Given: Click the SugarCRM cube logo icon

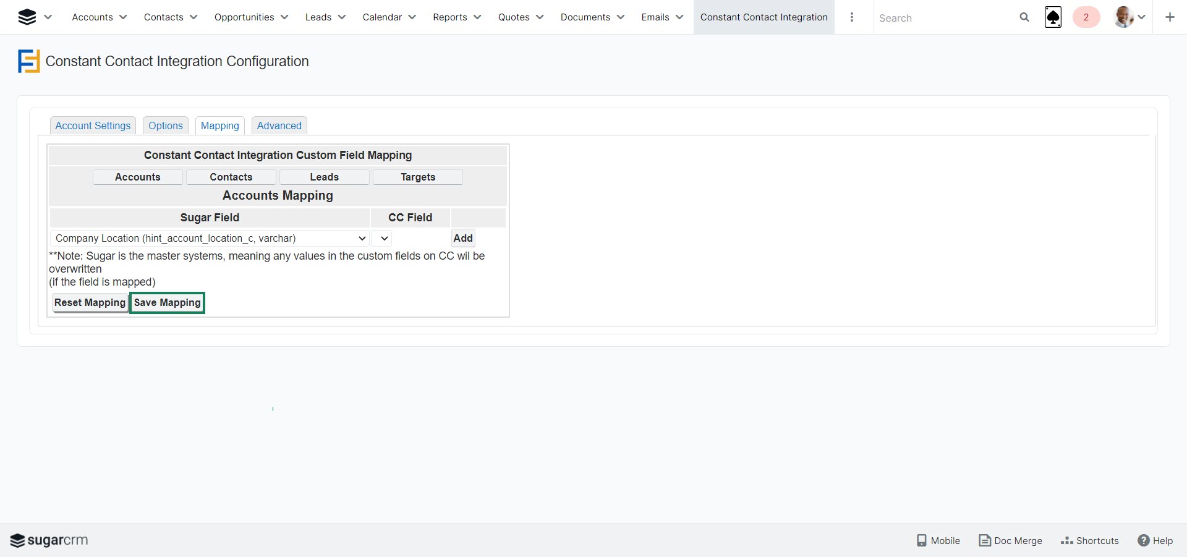Looking at the screenshot, I should [27, 17].
